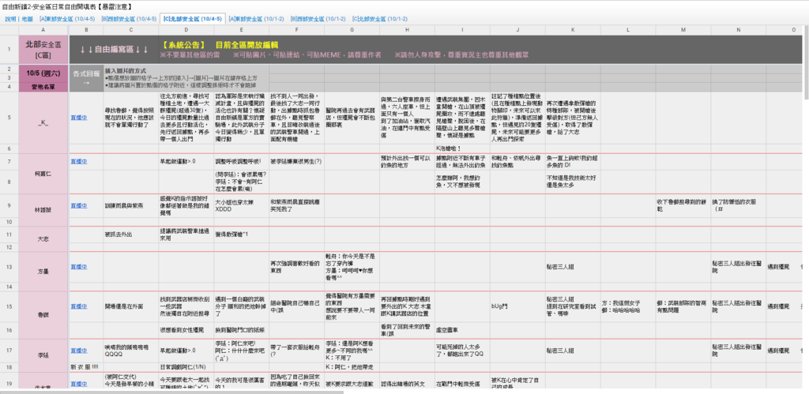Click the 秘密三人組 cell in row 13
Image resolution: width=809 pixels, height=394 pixels.
point(573,267)
